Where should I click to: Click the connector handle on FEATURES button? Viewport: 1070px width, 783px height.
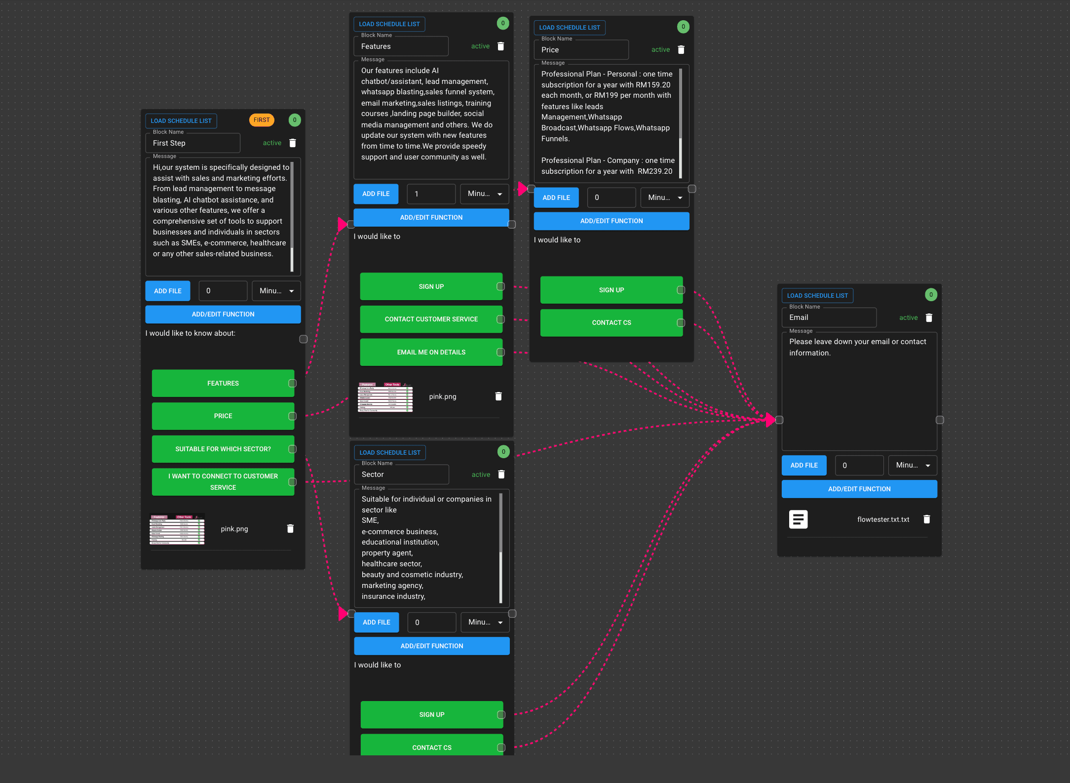(292, 384)
